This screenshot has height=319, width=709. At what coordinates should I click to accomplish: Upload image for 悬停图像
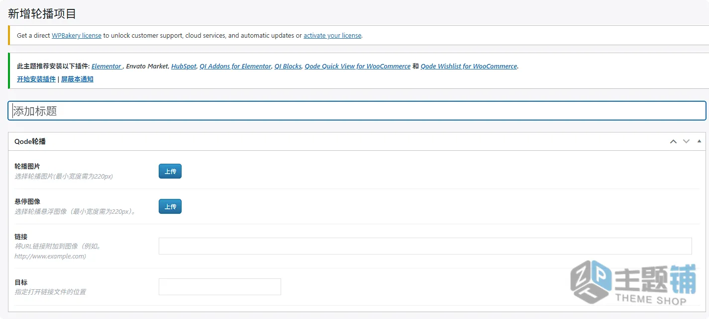point(170,206)
